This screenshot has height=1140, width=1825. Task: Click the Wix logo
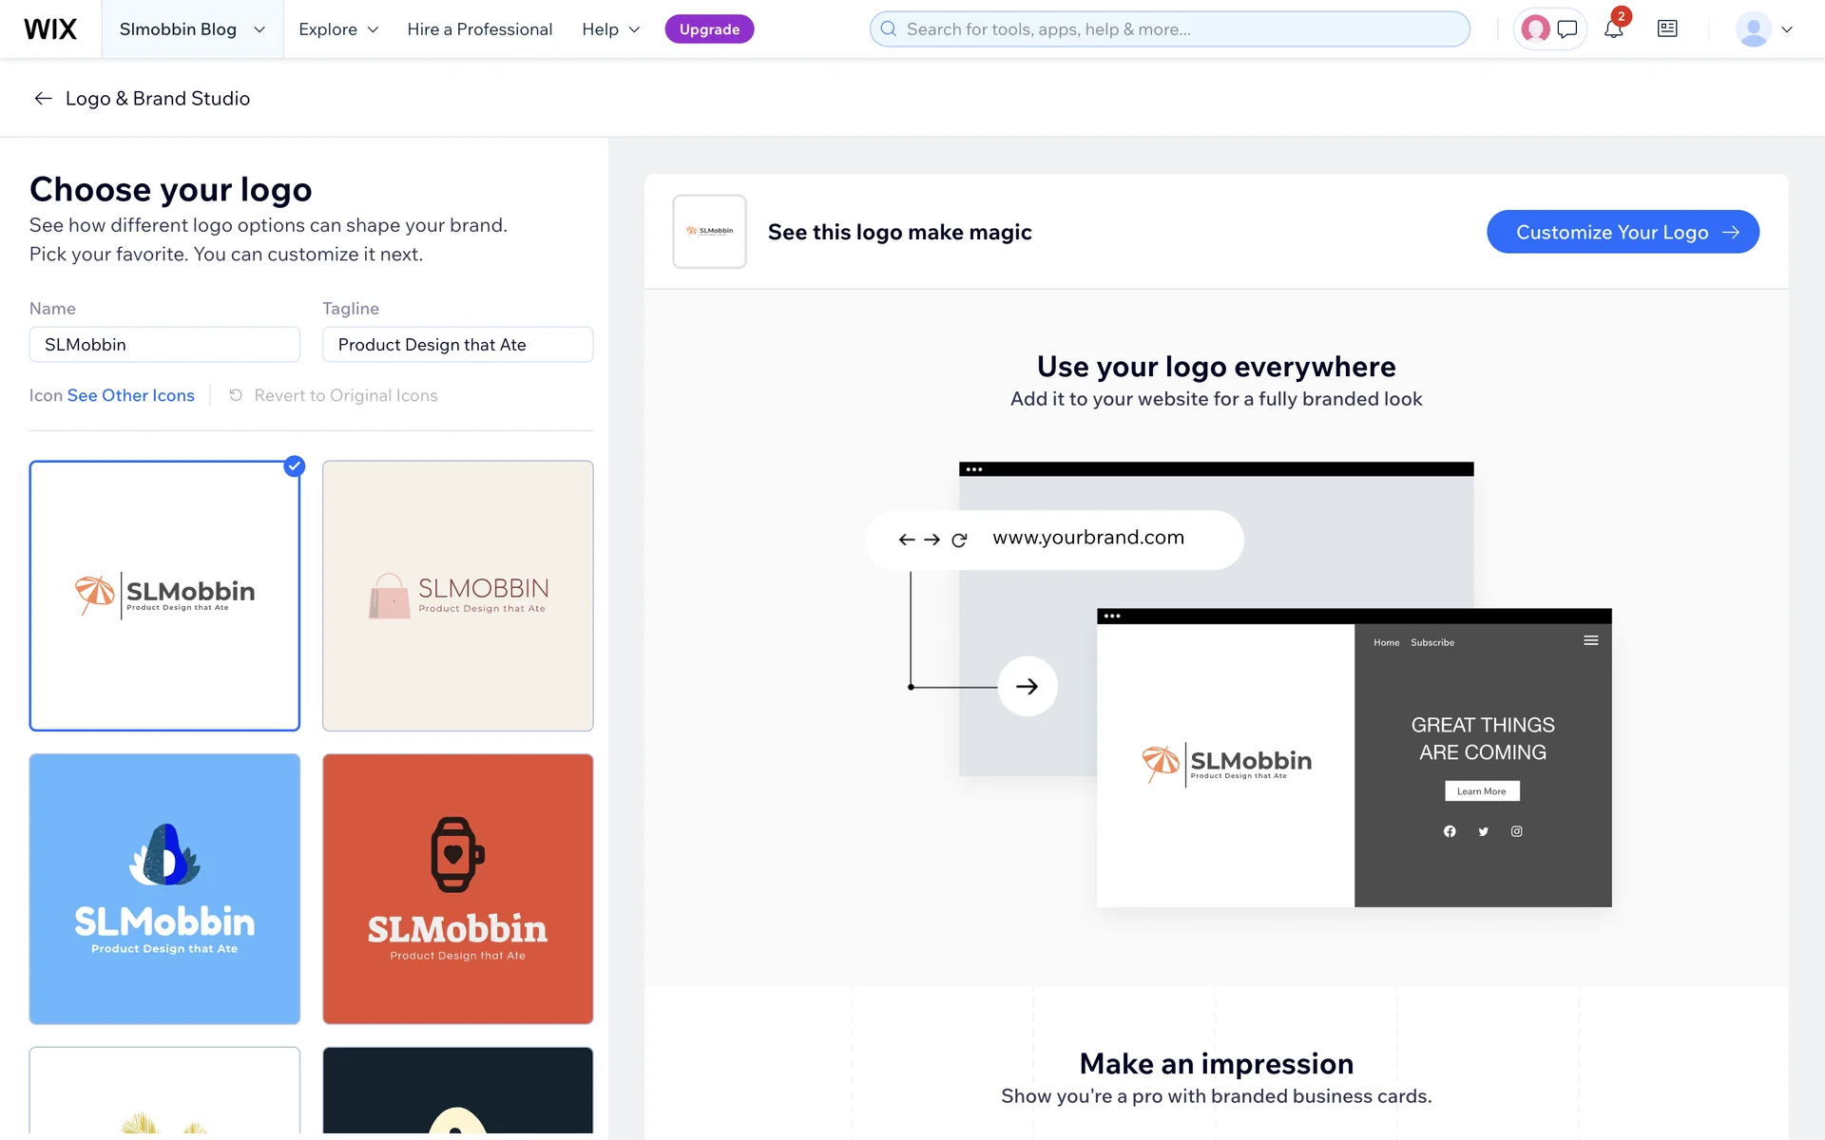coord(50,28)
